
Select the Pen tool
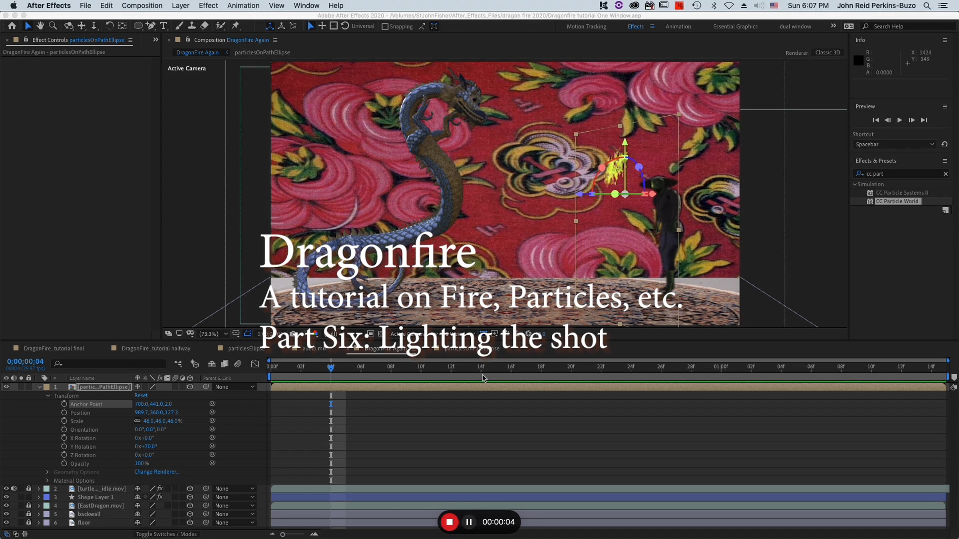[151, 26]
